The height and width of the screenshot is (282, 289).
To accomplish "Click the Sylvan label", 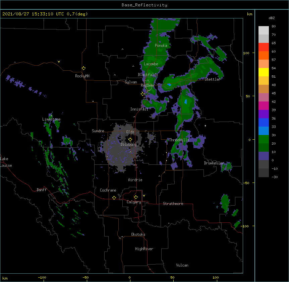I will click(x=131, y=82).
